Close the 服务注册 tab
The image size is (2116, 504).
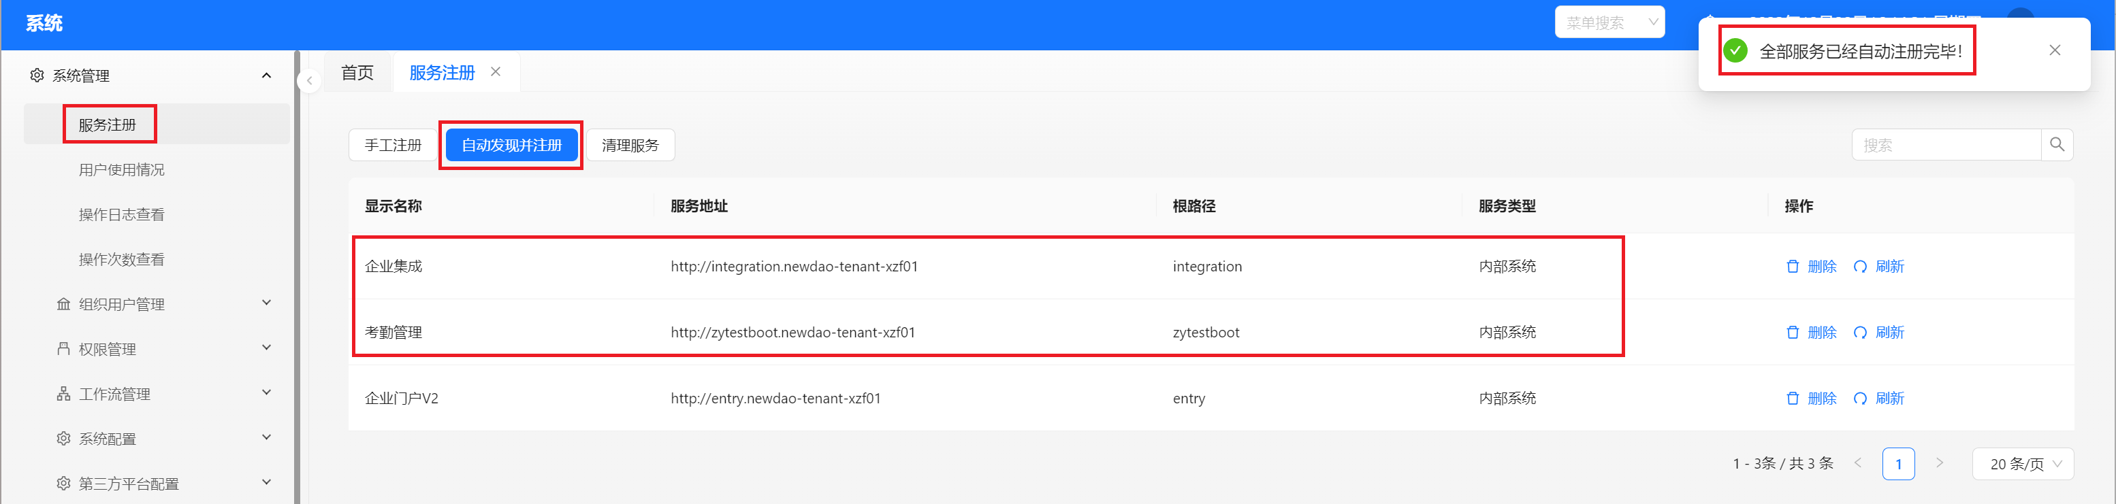496,71
